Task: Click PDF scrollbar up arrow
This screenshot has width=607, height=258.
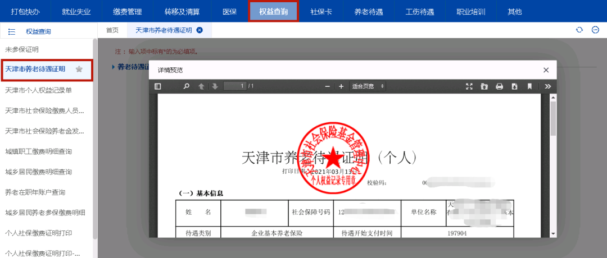Action: [553, 97]
